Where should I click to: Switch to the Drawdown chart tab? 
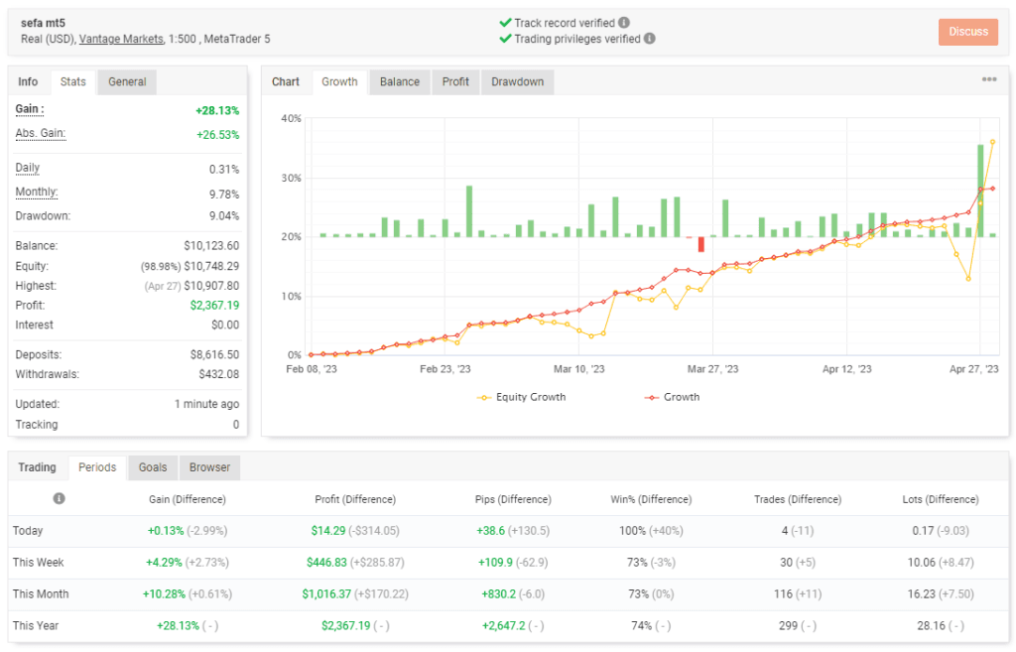point(517,81)
